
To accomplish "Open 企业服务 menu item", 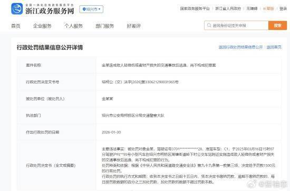I will coord(42,26).
